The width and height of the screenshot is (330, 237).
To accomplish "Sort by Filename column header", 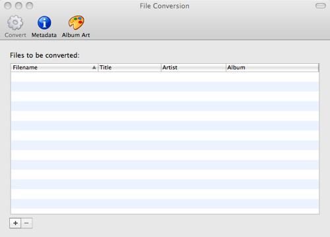I will coord(54,68).
